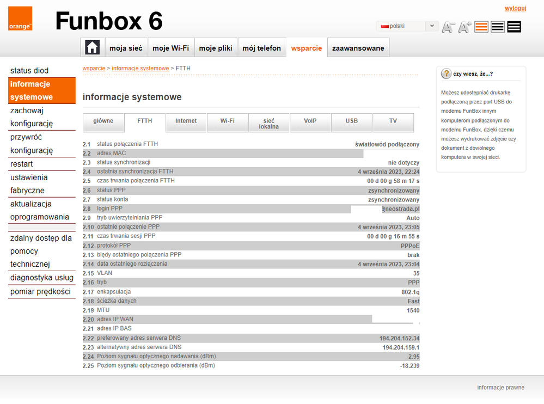Image resolution: width=544 pixels, height=404 pixels.
Task: Open the 'zaawansowane' menu
Action: point(358,48)
